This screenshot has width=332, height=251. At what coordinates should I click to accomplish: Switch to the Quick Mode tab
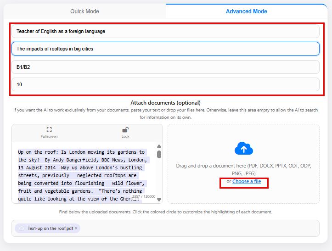pos(84,11)
